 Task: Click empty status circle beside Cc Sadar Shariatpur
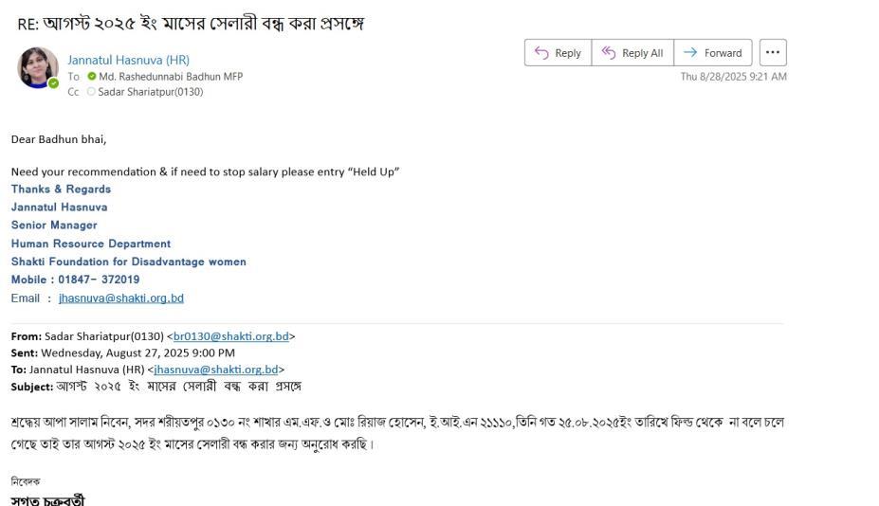pos(92,92)
